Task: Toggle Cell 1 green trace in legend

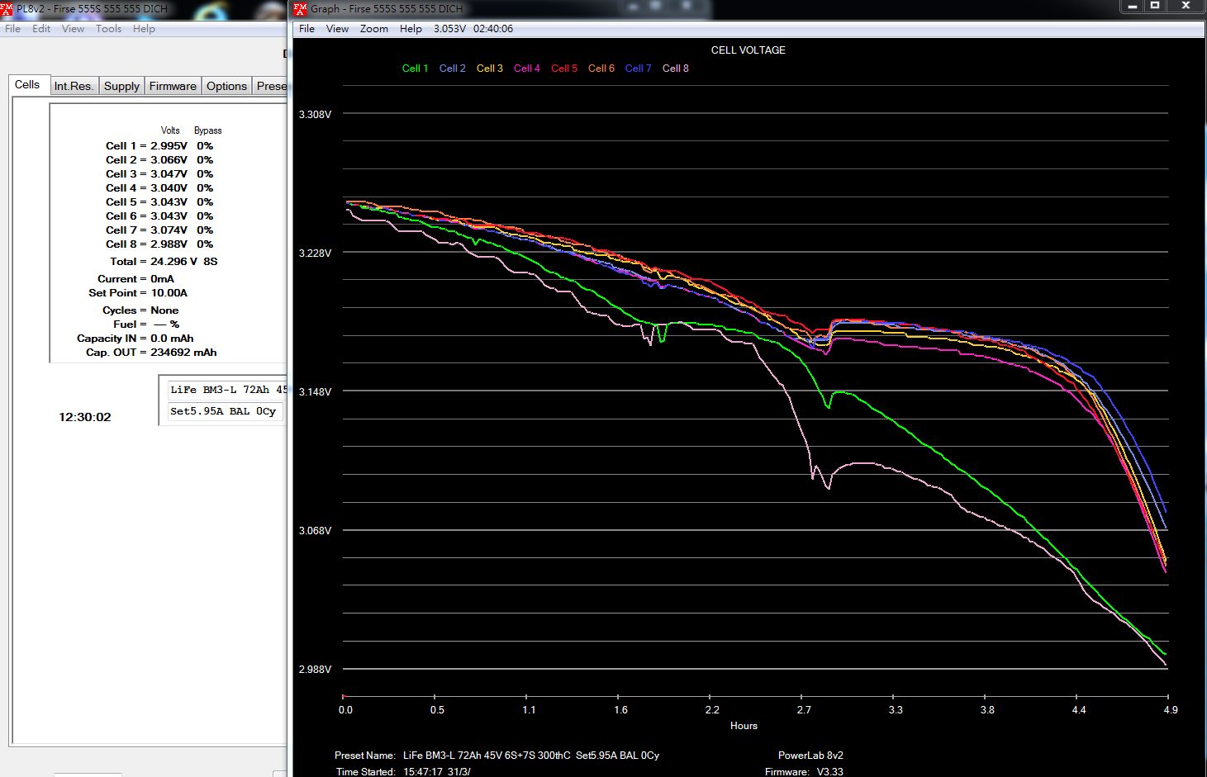Action: click(415, 69)
